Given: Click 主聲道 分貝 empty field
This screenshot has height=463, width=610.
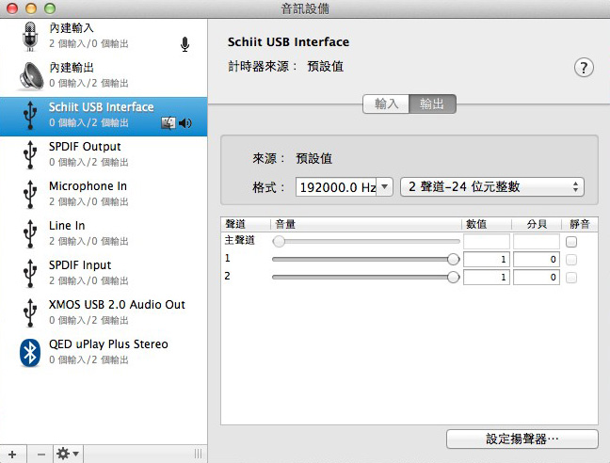Looking at the screenshot, I should (536, 242).
